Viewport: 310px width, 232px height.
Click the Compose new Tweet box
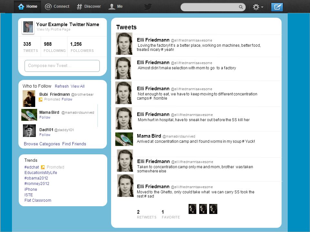click(62, 66)
